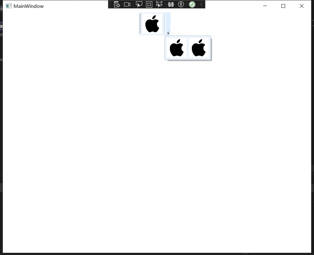
Task: Click the green checkmark Hot Reload status
Action: (192, 4)
